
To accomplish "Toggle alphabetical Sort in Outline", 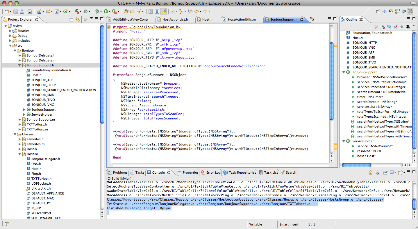I will (383, 26).
